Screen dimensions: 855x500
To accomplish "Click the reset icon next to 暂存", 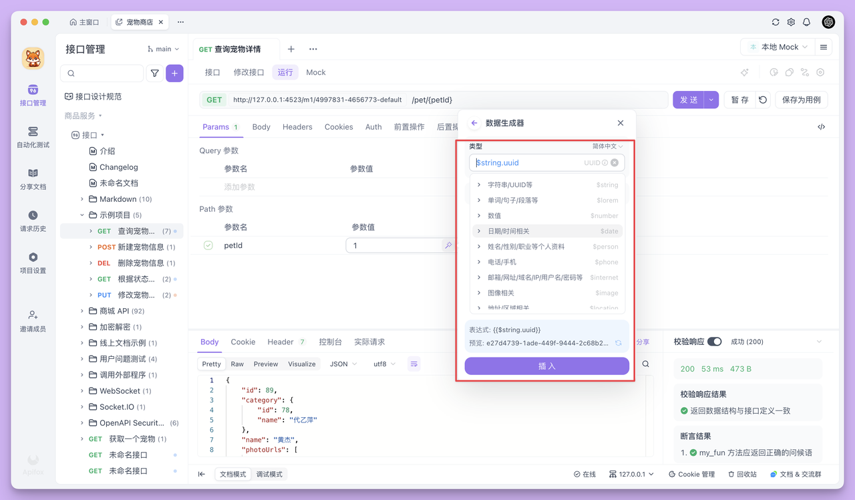I will pos(763,100).
